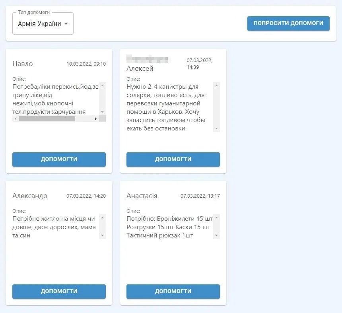Click the 'ПОПРОСИТИ ДОПОМОГИ' button

288,23
